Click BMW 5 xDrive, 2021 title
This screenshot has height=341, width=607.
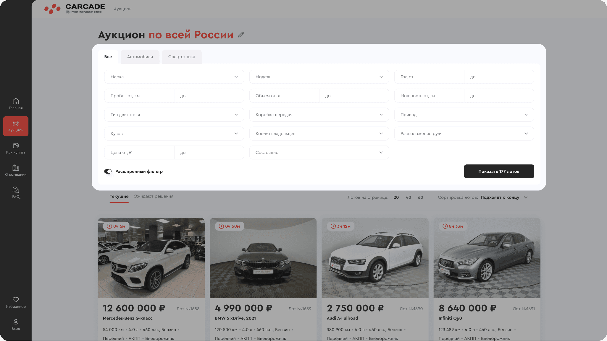tap(235, 318)
